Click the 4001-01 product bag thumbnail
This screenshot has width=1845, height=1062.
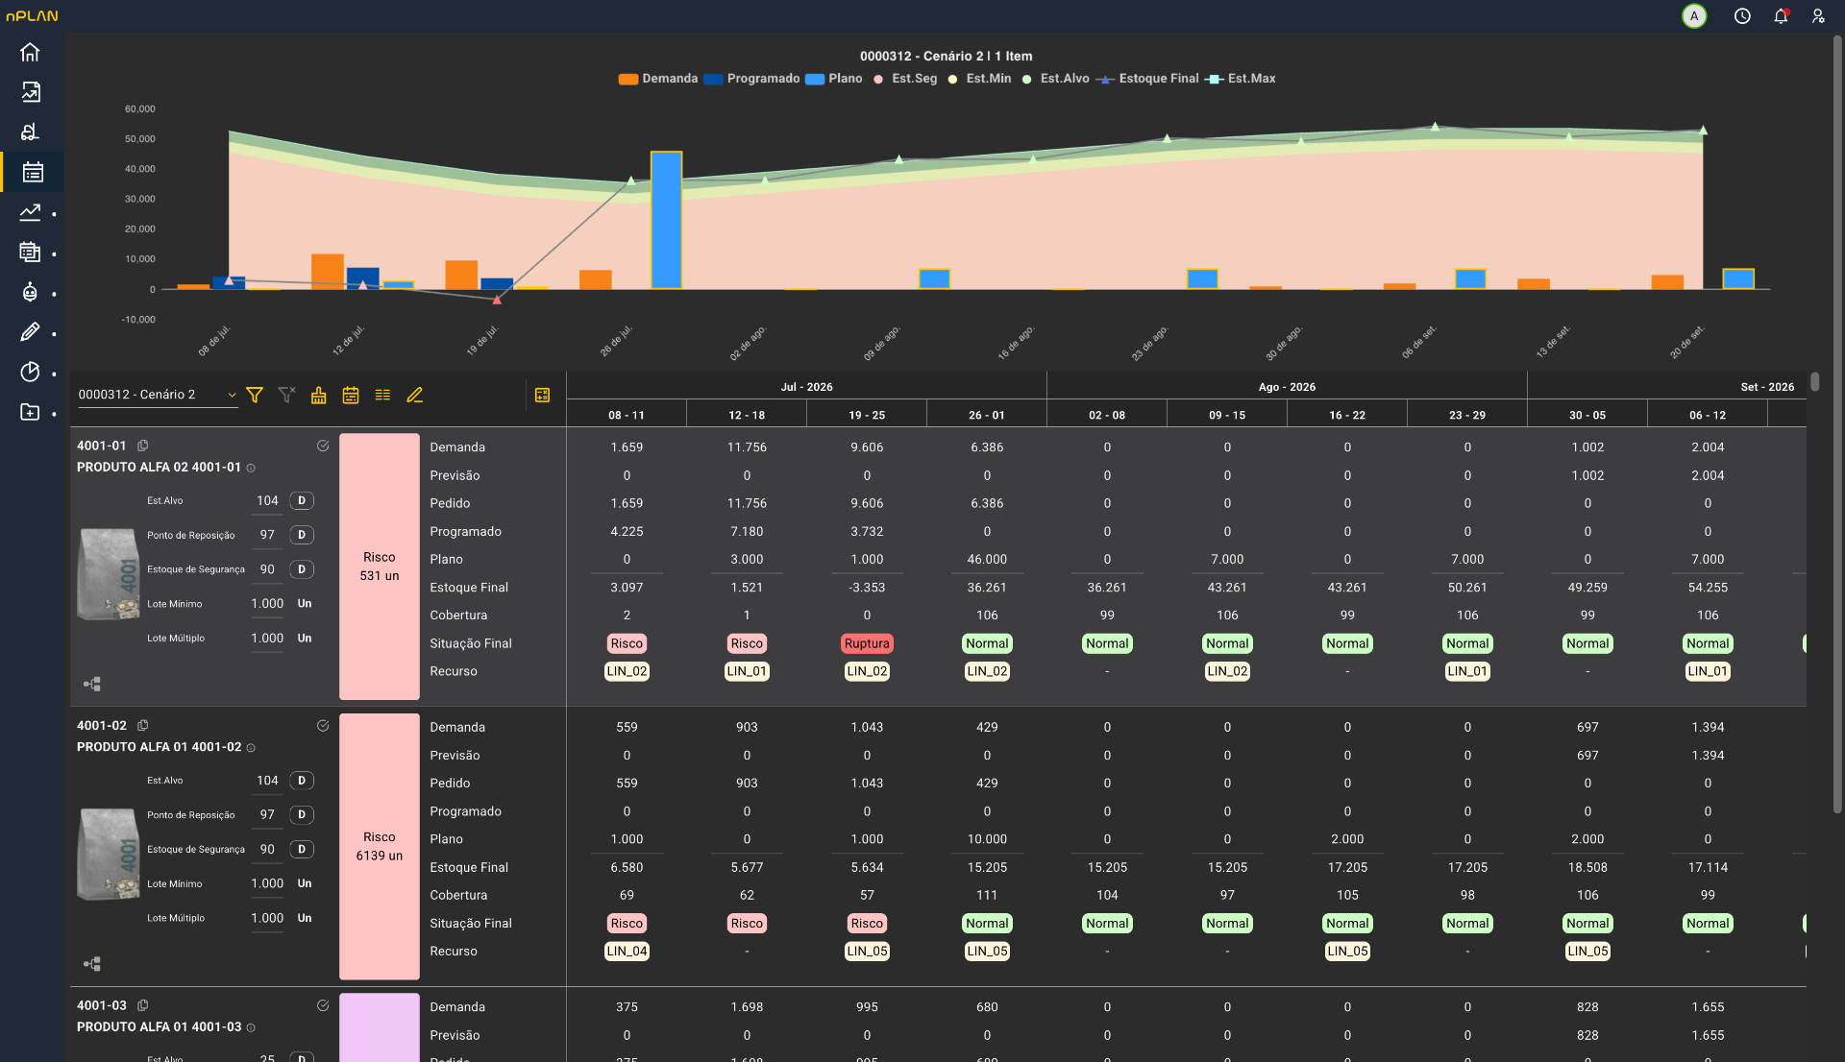click(109, 573)
